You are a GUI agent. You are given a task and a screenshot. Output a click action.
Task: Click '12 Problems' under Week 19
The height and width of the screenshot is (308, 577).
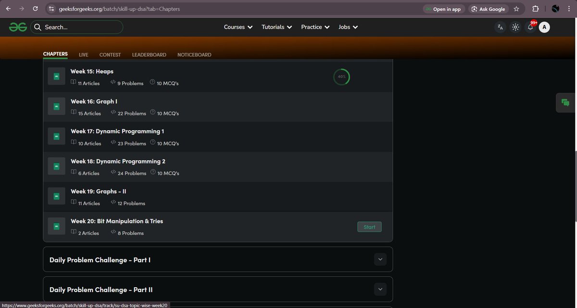(131, 204)
